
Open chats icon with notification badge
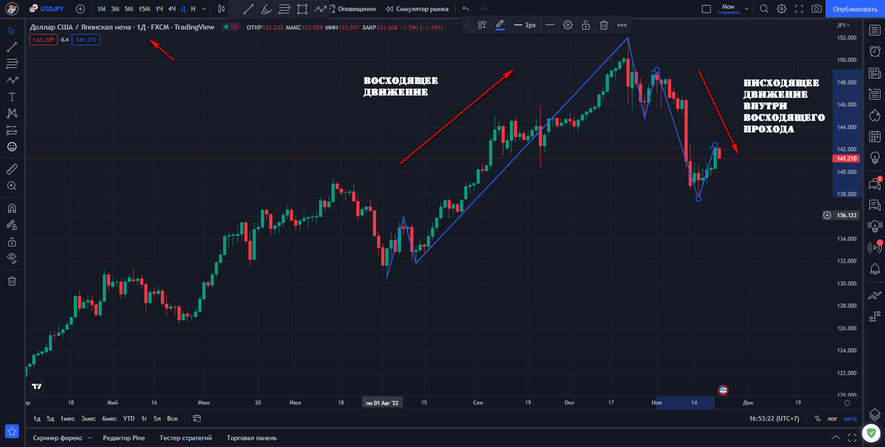click(875, 182)
